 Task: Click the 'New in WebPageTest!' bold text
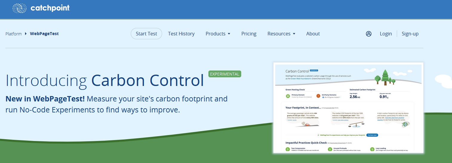tap(45, 98)
